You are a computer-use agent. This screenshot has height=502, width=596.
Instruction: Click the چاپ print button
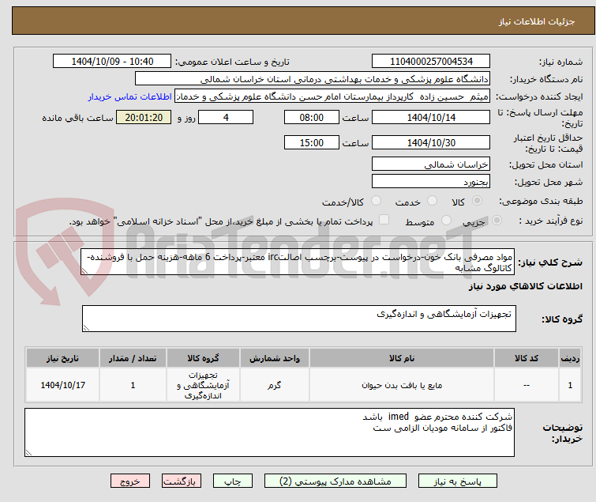point(233,481)
